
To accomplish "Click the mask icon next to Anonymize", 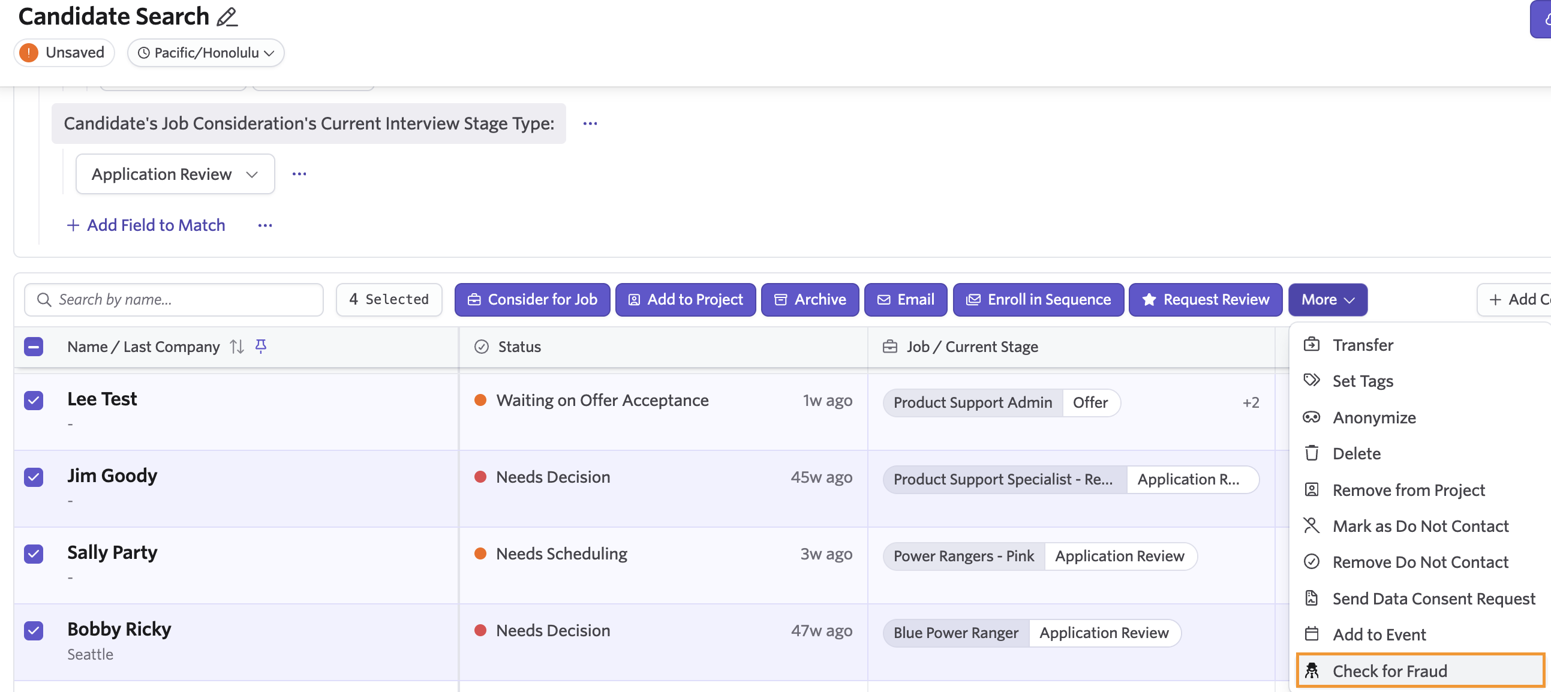I will click(1311, 417).
